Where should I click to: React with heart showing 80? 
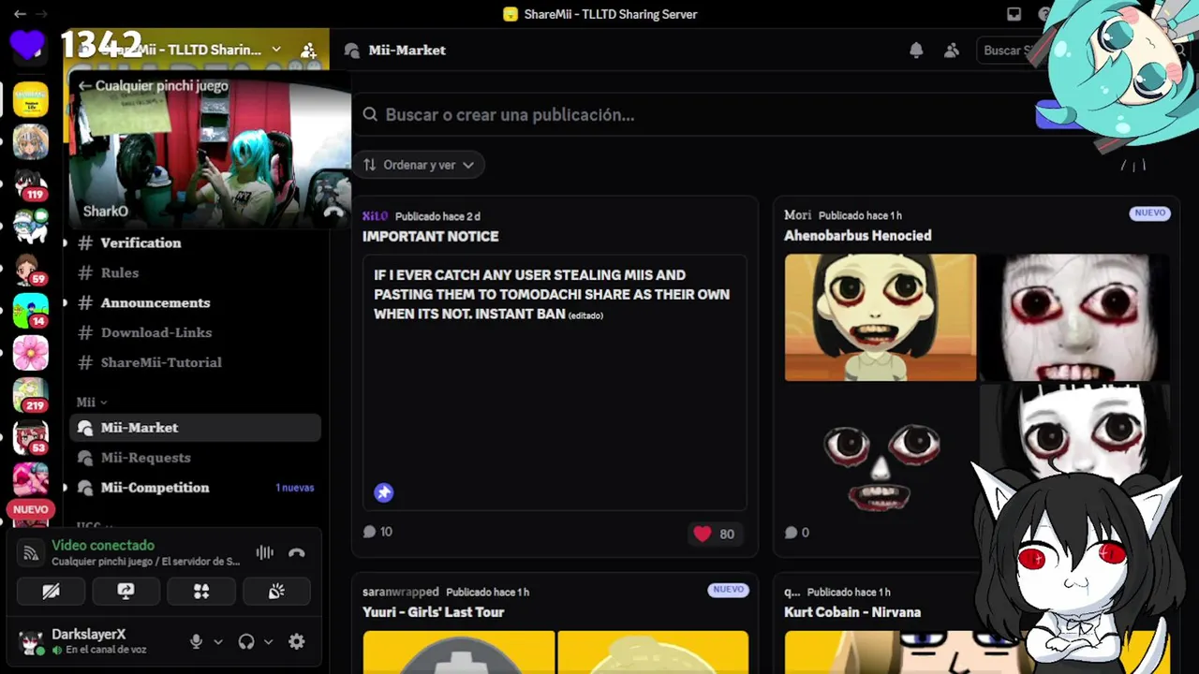pos(715,534)
